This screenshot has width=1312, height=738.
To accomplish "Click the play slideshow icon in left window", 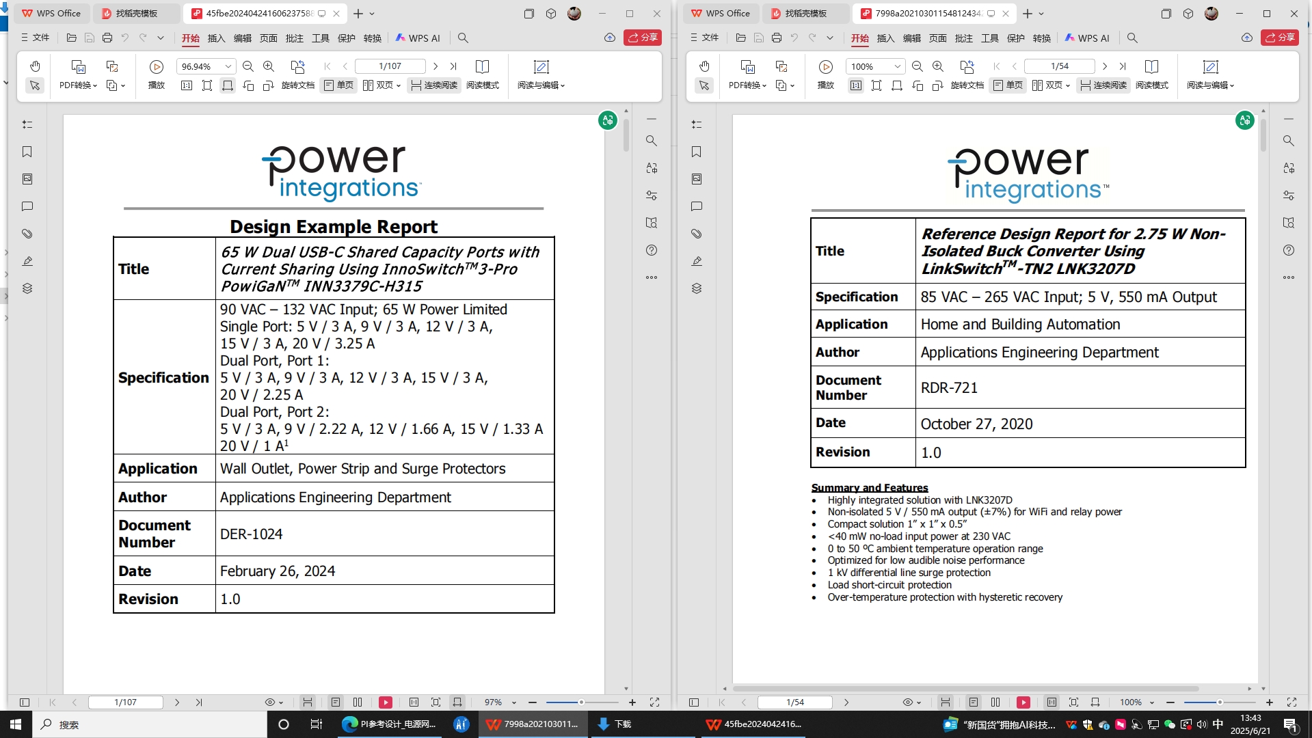I will coord(157,66).
